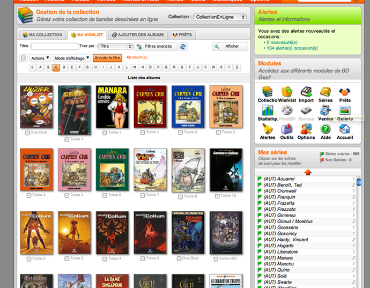Check the Carnaval des Monstres One Shot checkbox

(x=179, y=259)
